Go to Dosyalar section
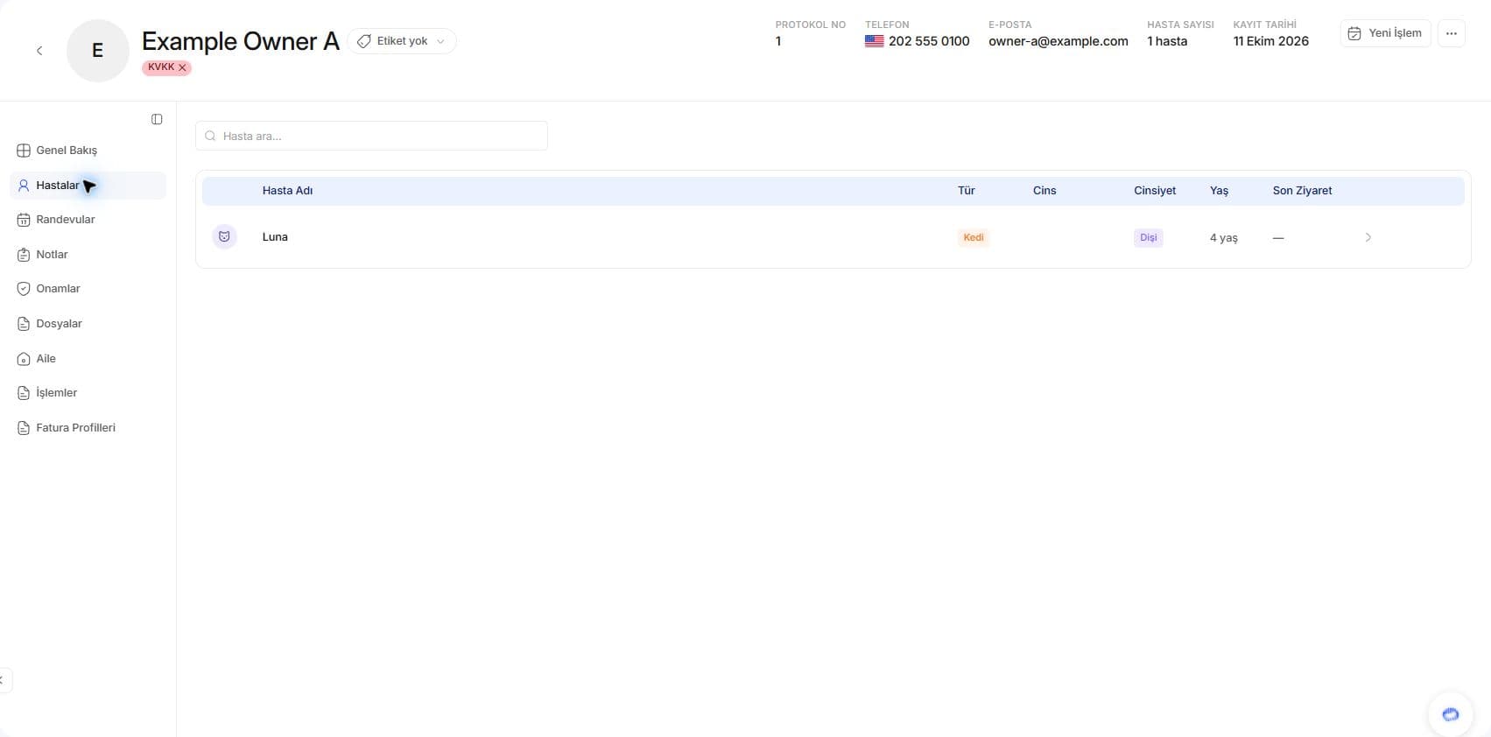The width and height of the screenshot is (1491, 737). pyautogui.click(x=88, y=324)
